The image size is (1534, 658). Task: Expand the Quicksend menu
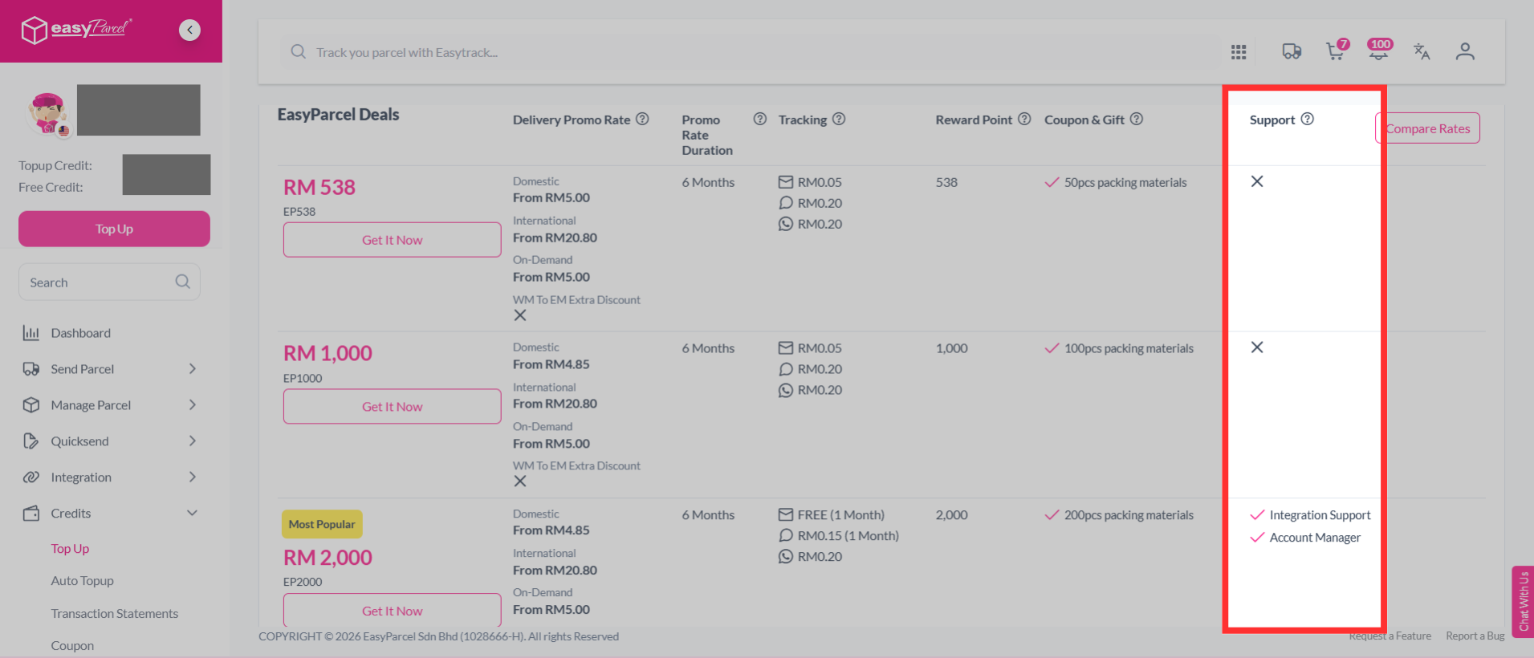[192, 441]
